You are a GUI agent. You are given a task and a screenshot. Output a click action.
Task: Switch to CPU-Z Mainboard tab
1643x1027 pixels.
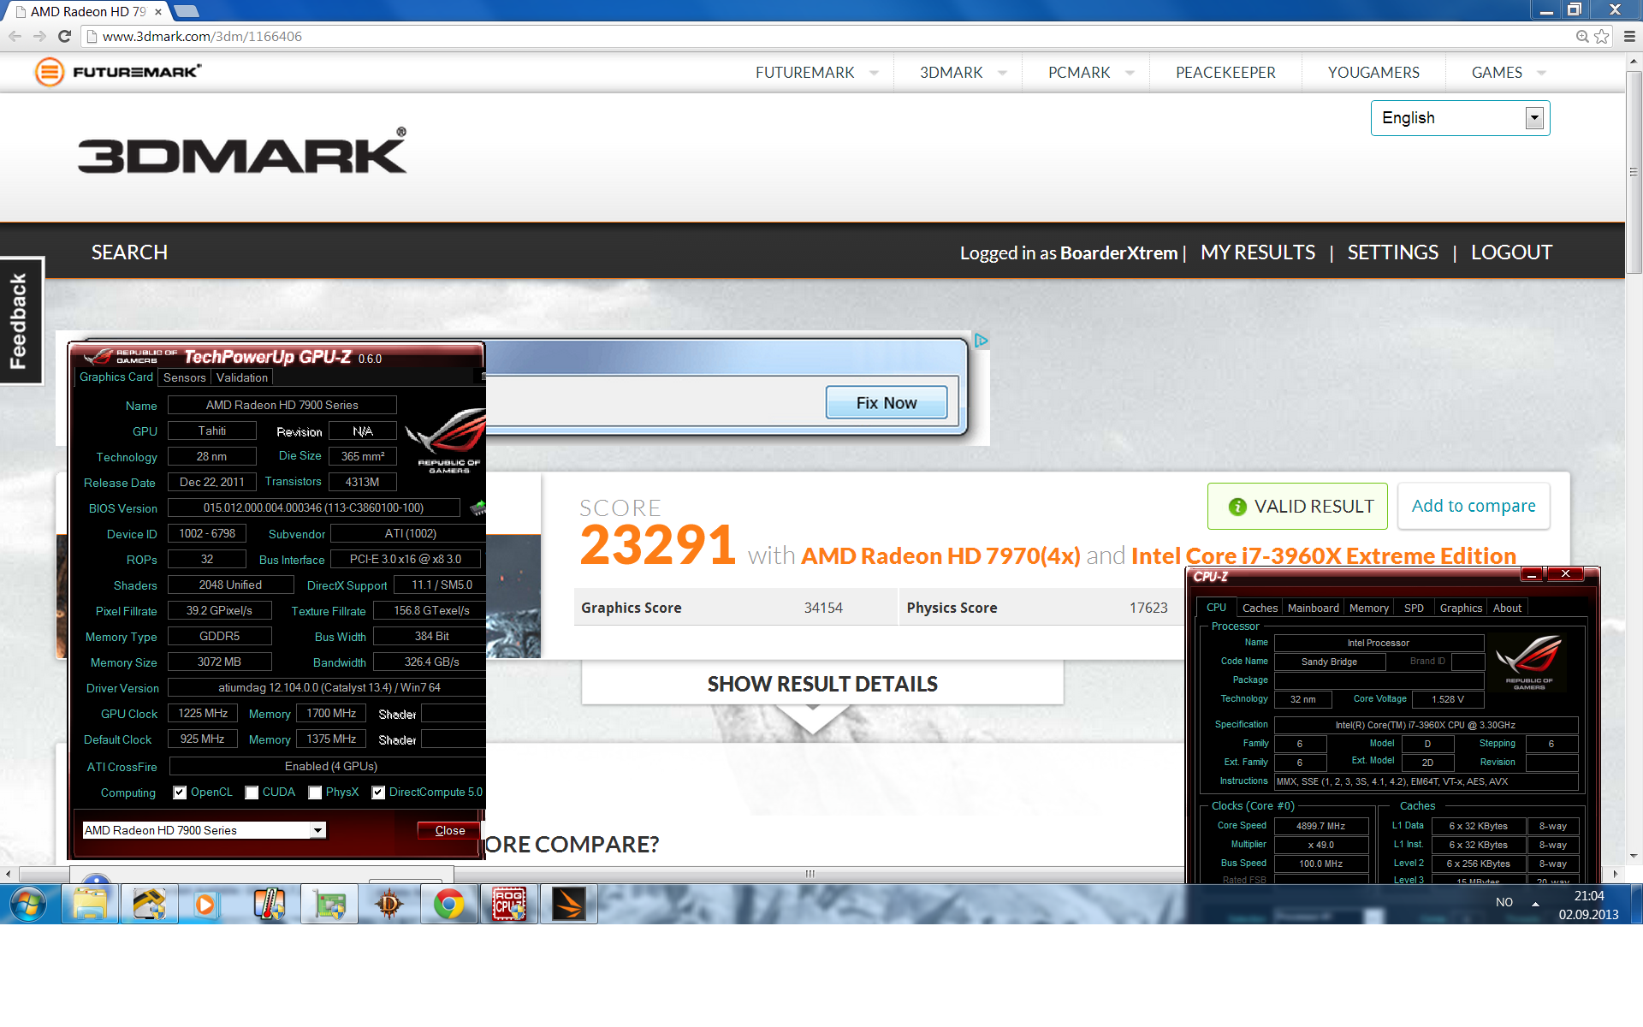1313,608
